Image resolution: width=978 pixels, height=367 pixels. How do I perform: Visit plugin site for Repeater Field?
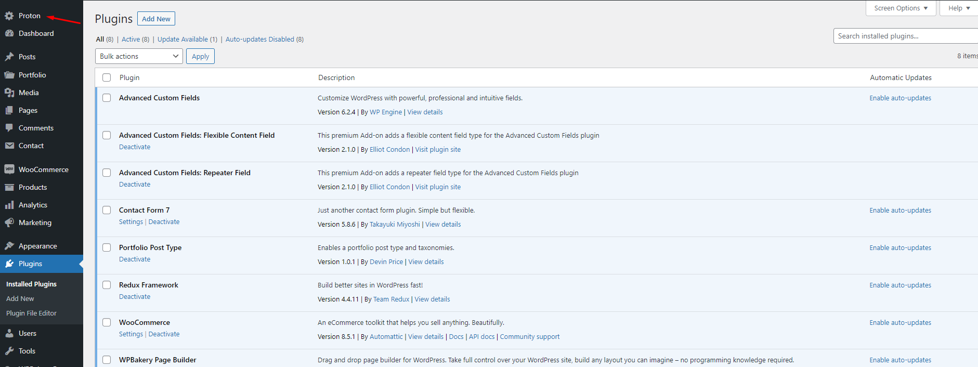[x=438, y=187]
